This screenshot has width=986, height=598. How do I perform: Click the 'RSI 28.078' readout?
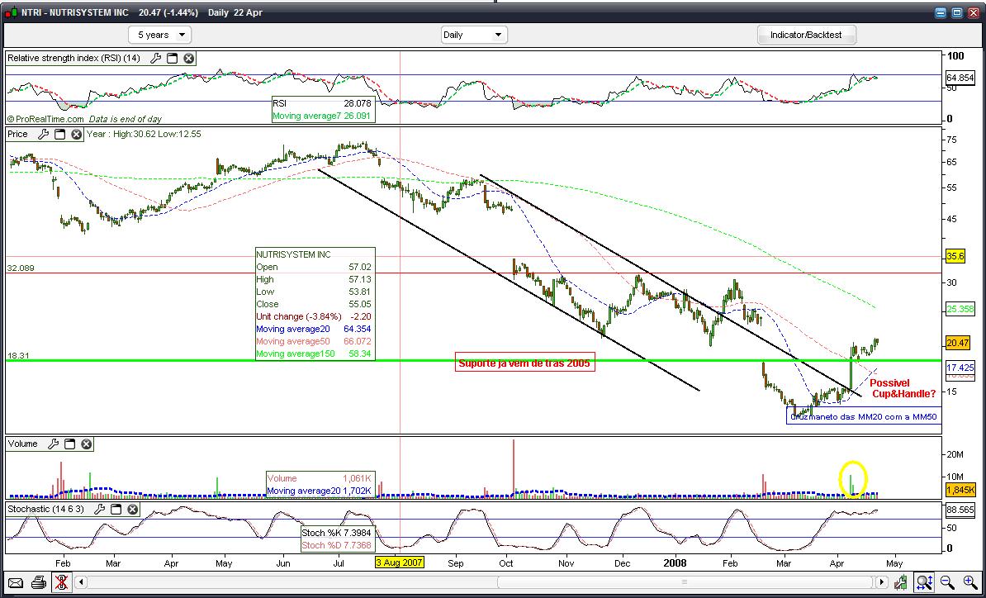click(322, 103)
